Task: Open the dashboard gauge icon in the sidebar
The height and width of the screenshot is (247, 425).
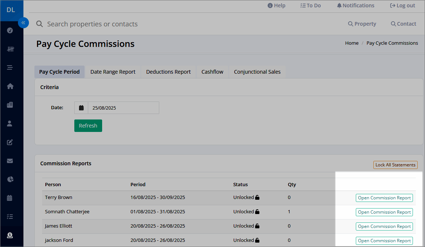Action: click(x=10, y=30)
